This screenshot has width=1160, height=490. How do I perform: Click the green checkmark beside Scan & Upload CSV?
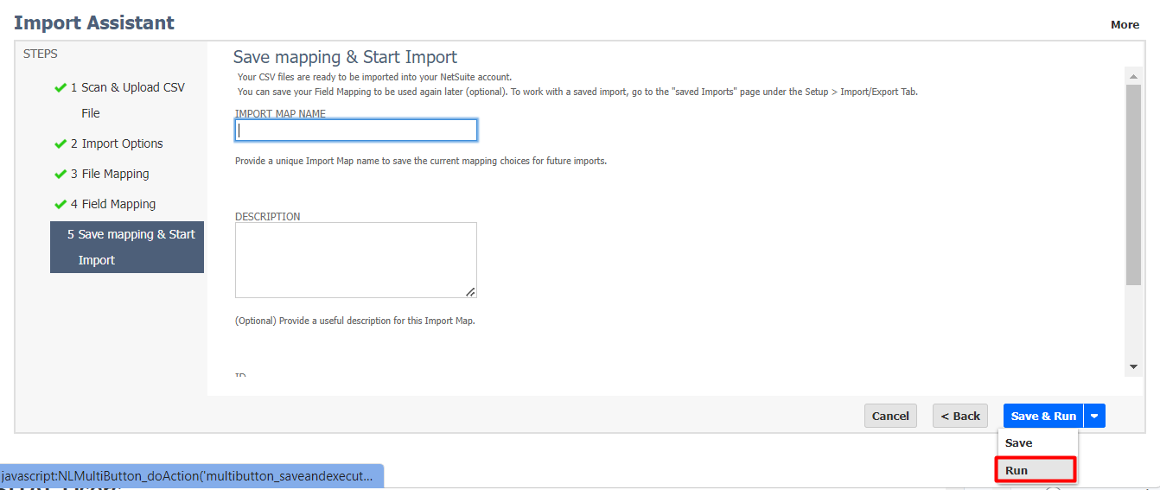[60, 87]
